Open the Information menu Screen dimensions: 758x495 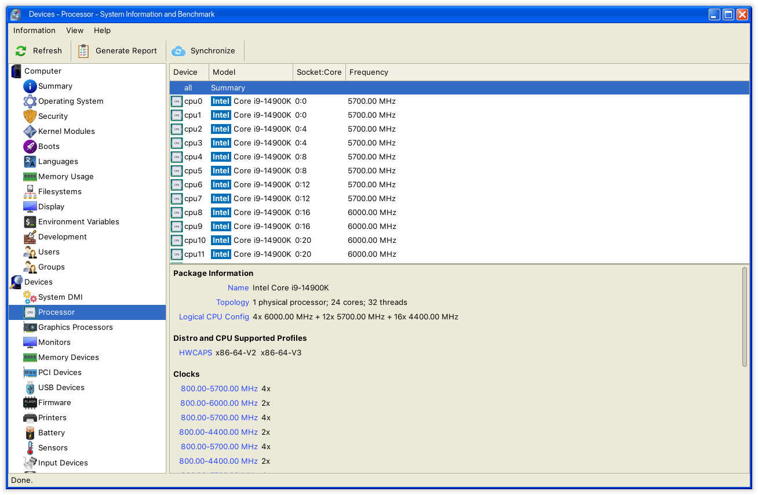coord(34,31)
